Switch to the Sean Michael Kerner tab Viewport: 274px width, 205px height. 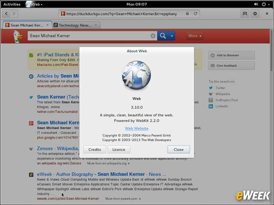[27, 25]
